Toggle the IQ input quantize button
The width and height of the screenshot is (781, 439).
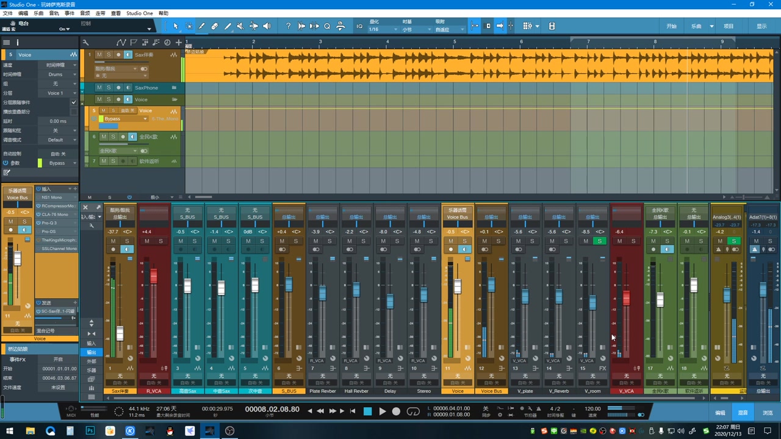click(359, 26)
